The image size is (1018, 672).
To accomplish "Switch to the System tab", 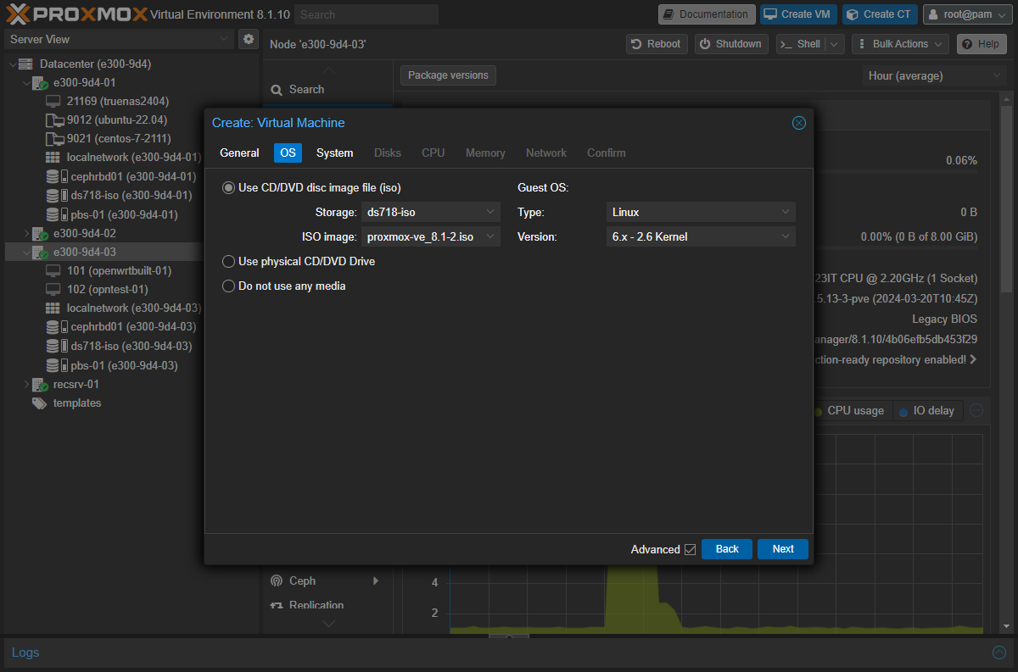I will [334, 153].
